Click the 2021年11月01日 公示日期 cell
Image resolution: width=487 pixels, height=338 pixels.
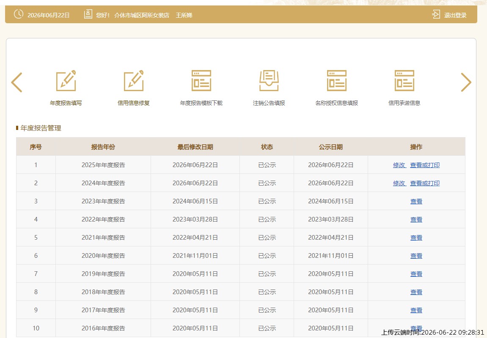pos(331,256)
